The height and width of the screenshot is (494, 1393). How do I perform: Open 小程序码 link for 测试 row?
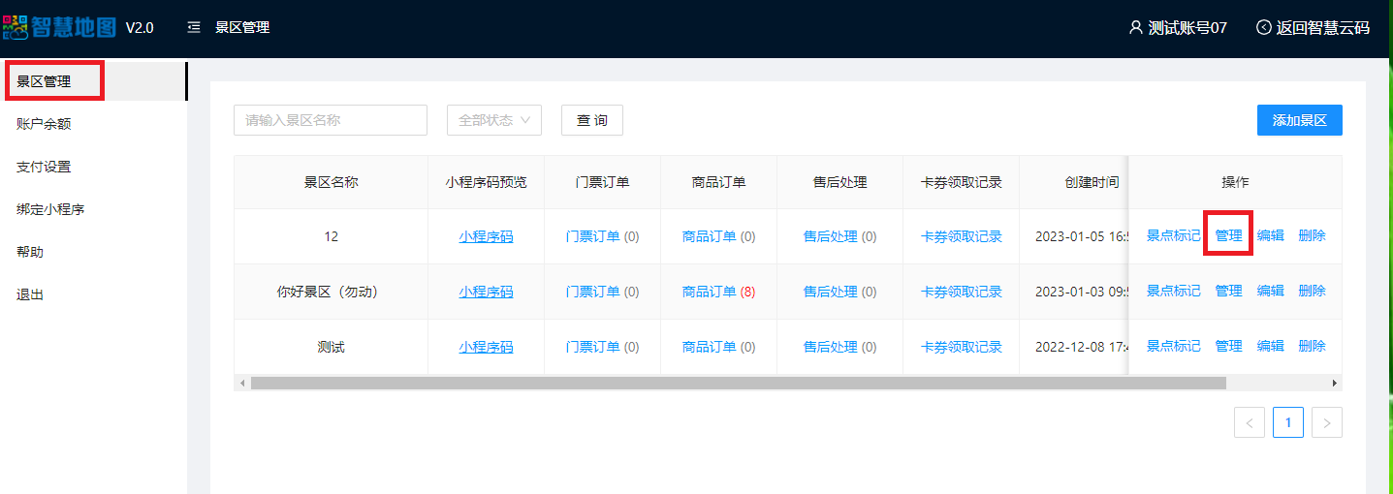point(486,347)
